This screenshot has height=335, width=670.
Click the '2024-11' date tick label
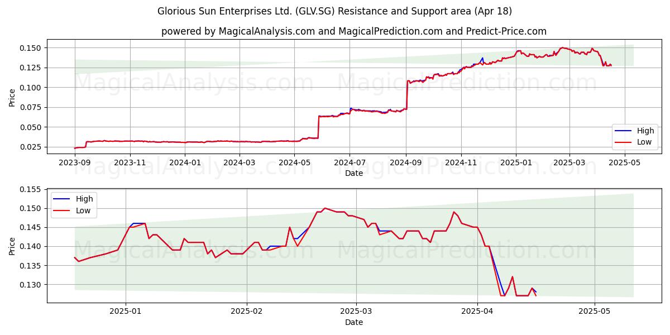click(x=461, y=162)
